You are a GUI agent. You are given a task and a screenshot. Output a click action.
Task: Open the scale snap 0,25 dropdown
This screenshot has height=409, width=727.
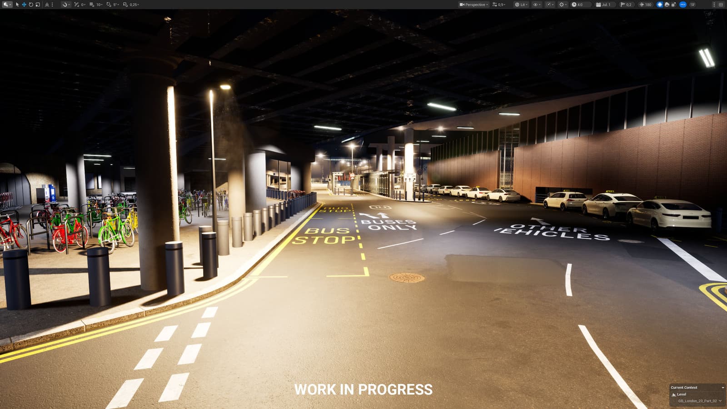[134, 5]
